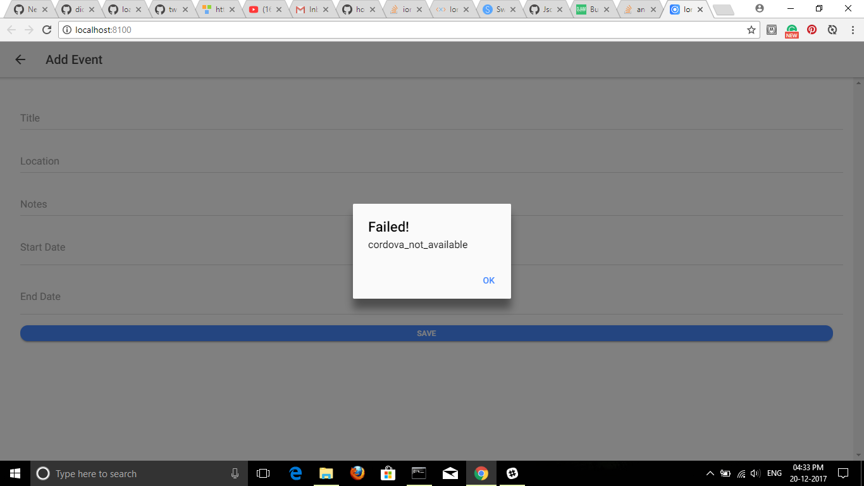Go back using the Add Event back arrow

20,59
